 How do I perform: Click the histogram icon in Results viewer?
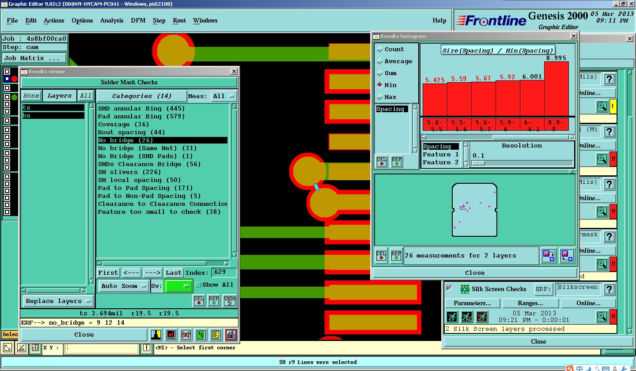tap(231, 335)
